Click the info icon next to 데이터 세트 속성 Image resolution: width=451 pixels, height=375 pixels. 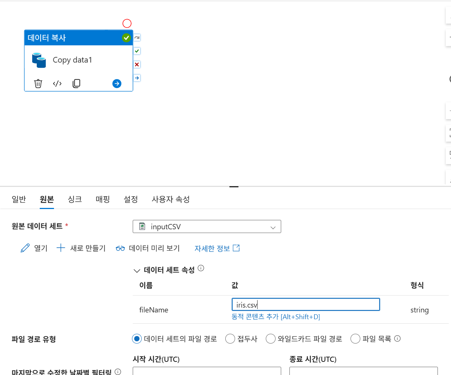point(201,268)
